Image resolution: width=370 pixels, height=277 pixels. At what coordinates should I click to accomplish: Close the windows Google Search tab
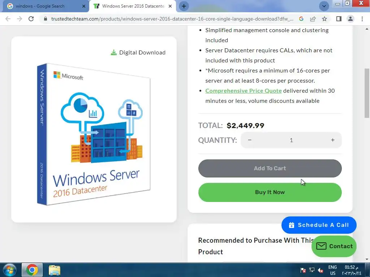point(83,6)
